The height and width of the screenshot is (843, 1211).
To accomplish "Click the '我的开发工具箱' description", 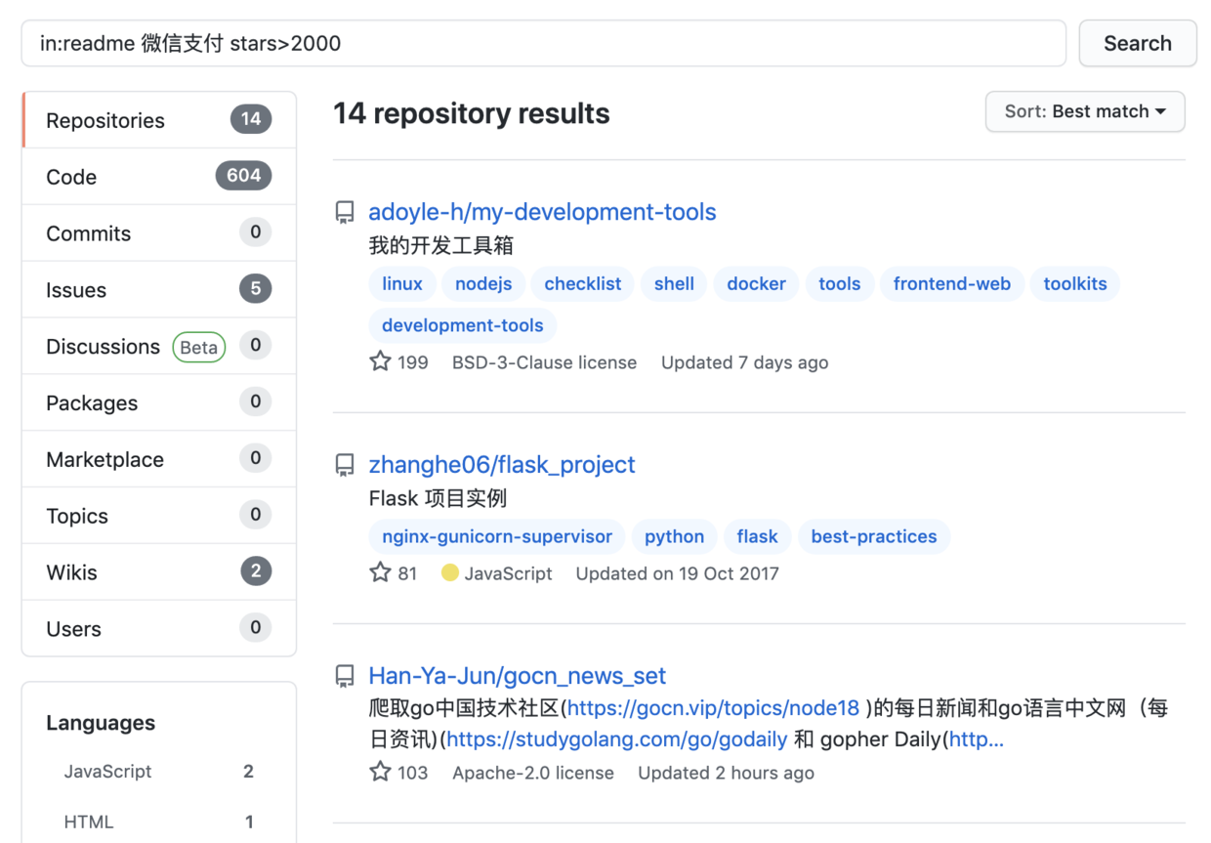I will tap(441, 245).
